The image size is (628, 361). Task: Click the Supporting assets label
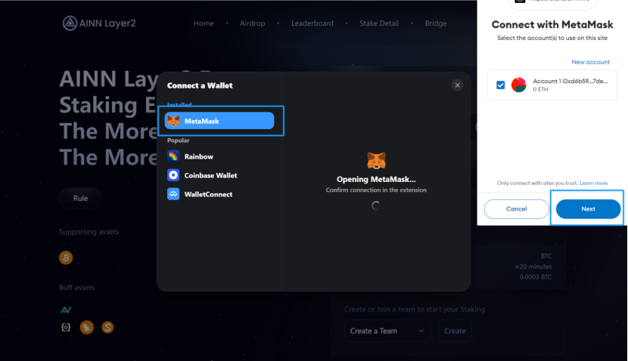[x=89, y=232]
